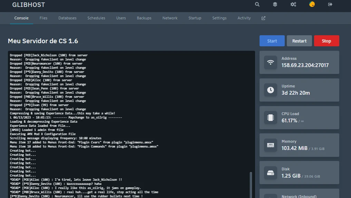Open the Databases tab
The image size is (351, 198).
click(x=67, y=18)
